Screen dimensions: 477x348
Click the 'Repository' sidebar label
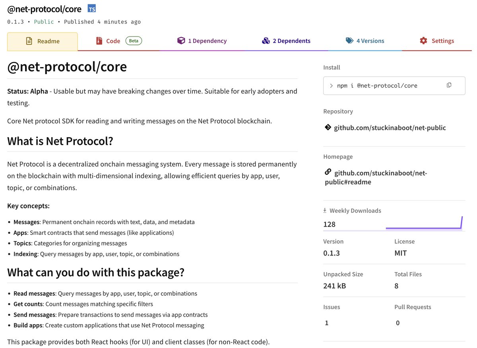[x=338, y=112]
